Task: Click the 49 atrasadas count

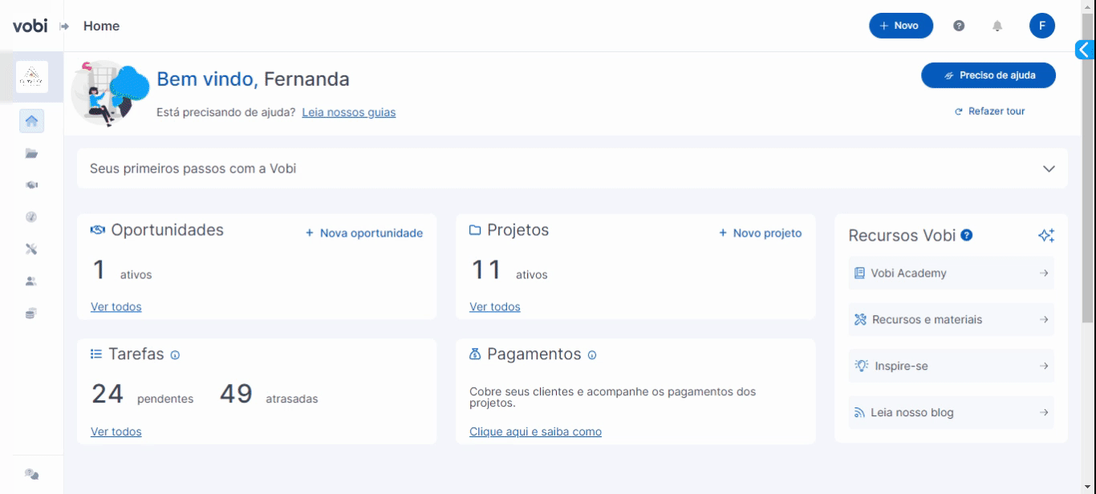Action: click(x=268, y=395)
